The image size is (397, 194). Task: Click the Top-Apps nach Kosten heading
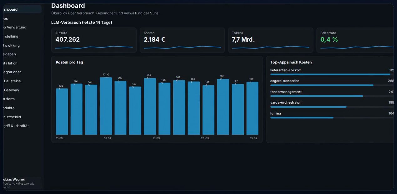(291, 62)
